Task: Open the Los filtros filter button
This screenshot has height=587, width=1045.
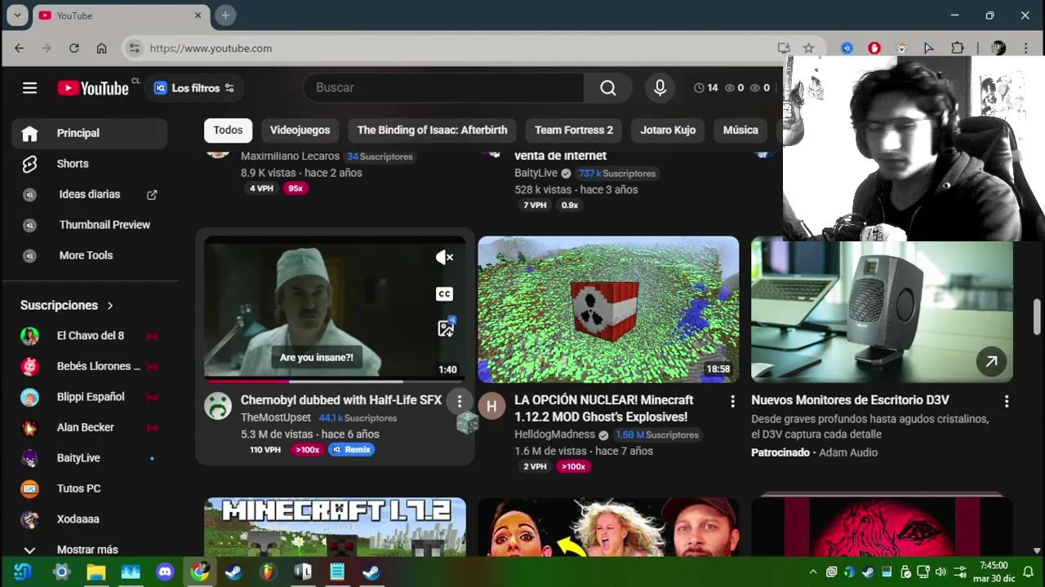Action: coord(194,88)
